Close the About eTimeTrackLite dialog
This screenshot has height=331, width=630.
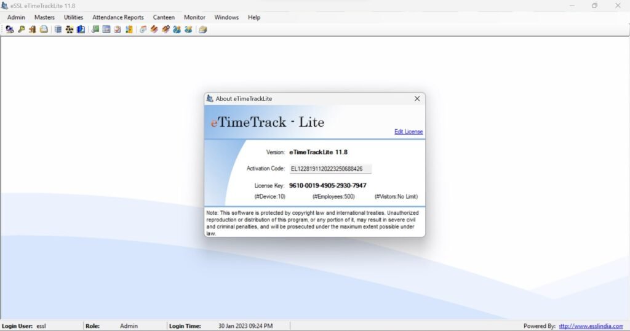(x=417, y=98)
